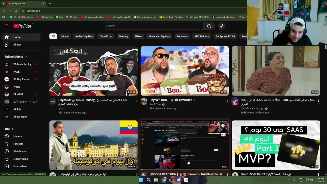
Task: Select the Music filter chip
Action: tap(65, 36)
